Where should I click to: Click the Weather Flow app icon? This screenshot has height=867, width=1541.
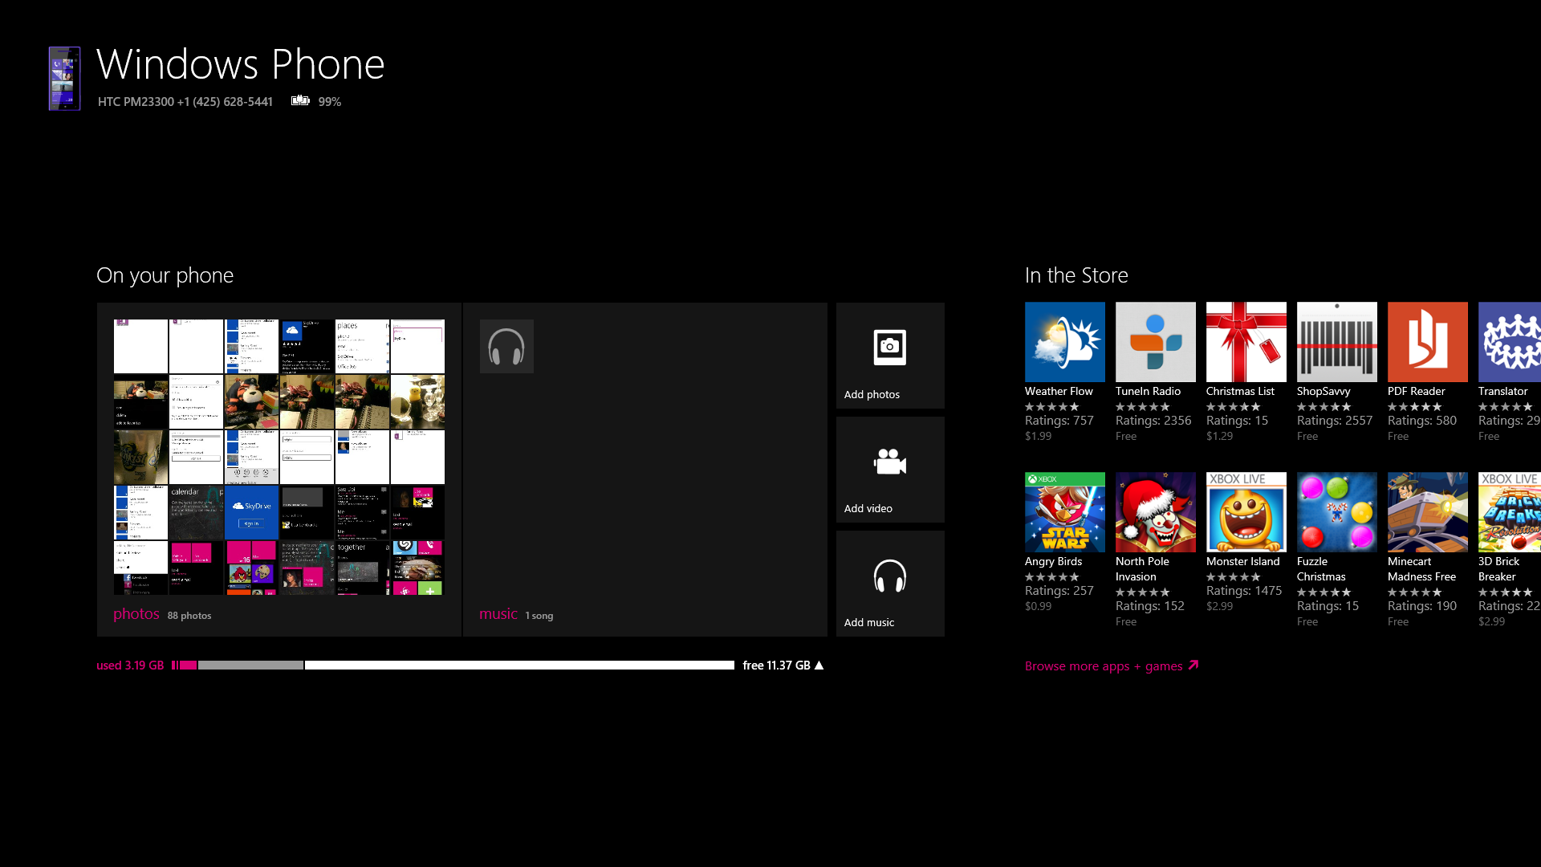pyautogui.click(x=1065, y=342)
